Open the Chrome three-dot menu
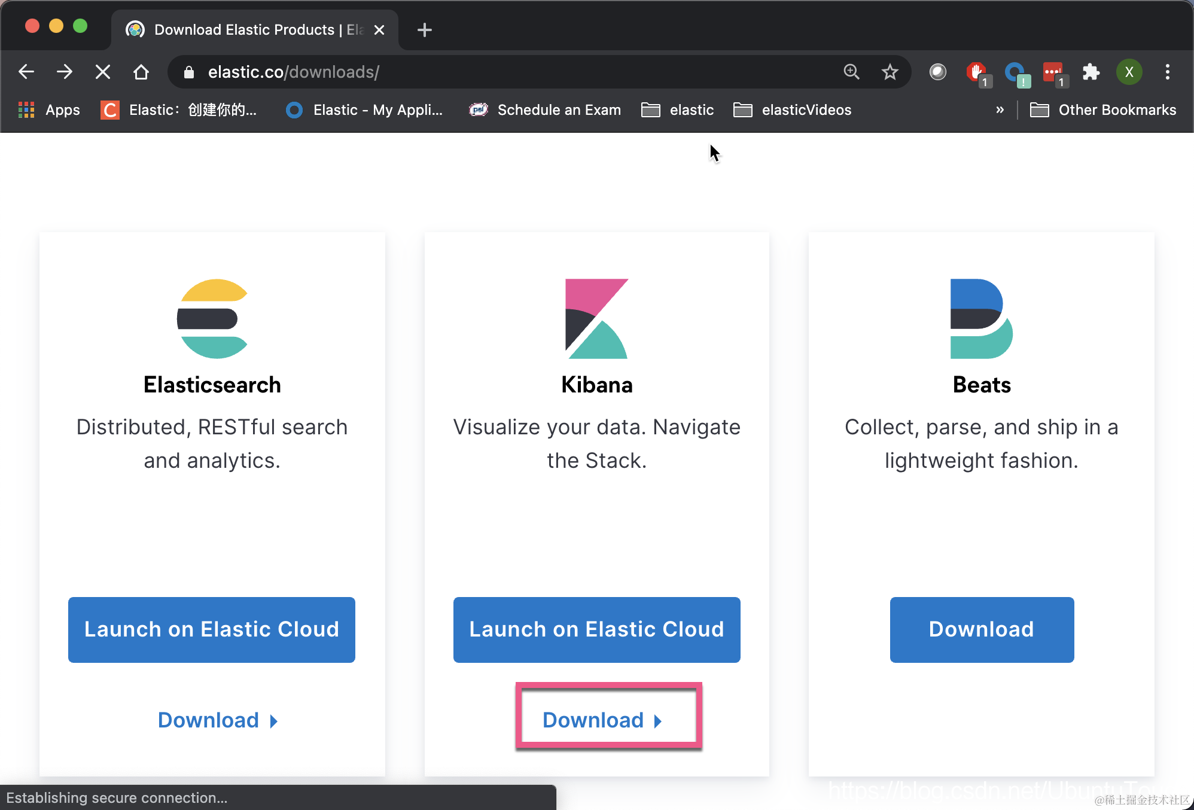The image size is (1194, 810). [x=1167, y=72]
